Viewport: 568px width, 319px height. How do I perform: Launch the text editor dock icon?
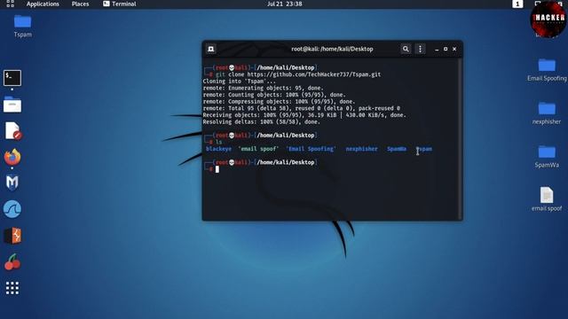(x=12, y=131)
